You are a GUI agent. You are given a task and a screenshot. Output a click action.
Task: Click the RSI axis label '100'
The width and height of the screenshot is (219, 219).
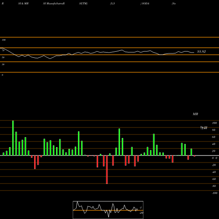point(4,40)
